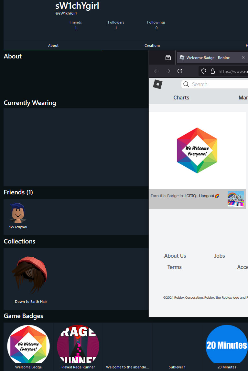Click the magnifier icon in Search box

pos(186,84)
